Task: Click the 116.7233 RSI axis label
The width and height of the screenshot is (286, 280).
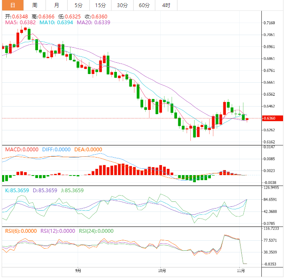Action: pyautogui.click(x=271, y=229)
